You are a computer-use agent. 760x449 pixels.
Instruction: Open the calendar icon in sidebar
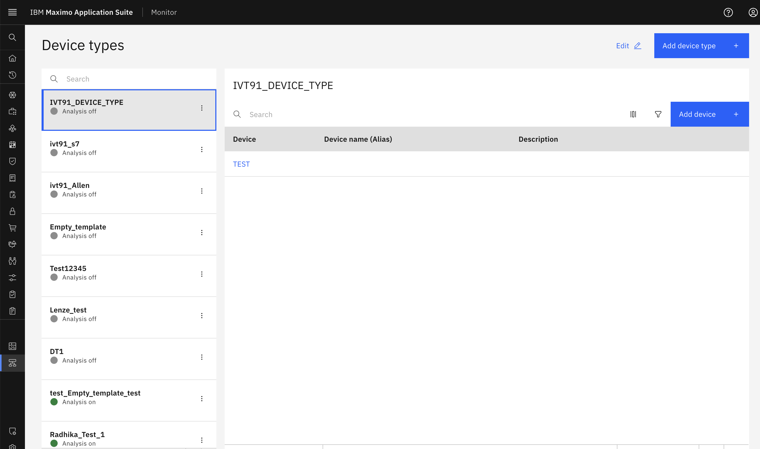pos(12,145)
